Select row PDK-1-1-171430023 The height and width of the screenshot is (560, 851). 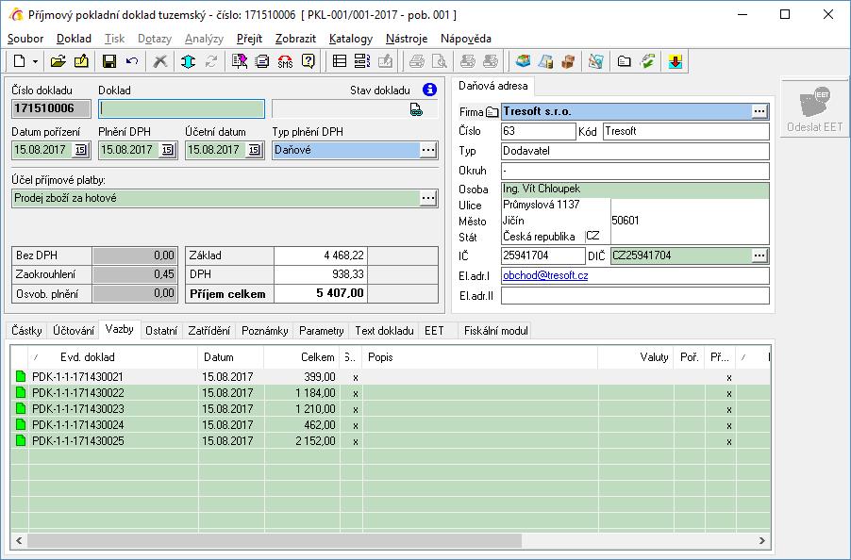pyautogui.click(x=391, y=409)
